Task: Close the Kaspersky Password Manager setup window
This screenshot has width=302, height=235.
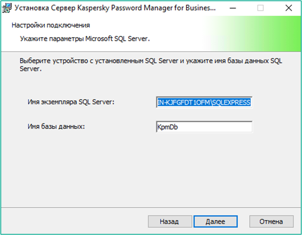Action: pyautogui.click(x=289, y=8)
